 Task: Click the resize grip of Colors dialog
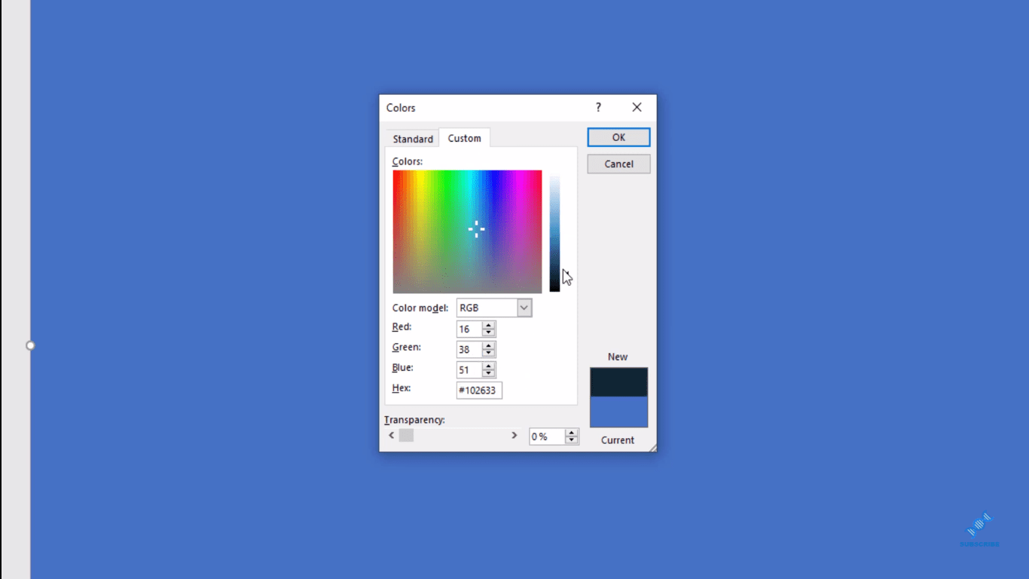click(x=652, y=447)
